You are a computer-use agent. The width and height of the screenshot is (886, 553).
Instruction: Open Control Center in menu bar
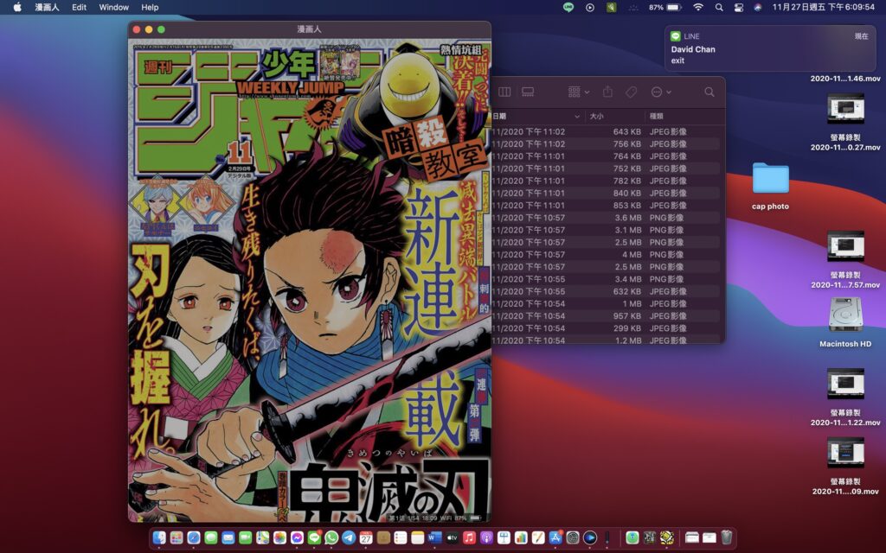(739, 7)
